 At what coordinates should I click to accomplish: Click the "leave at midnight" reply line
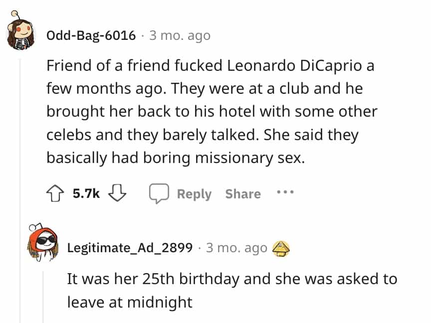(x=130, y=302)
